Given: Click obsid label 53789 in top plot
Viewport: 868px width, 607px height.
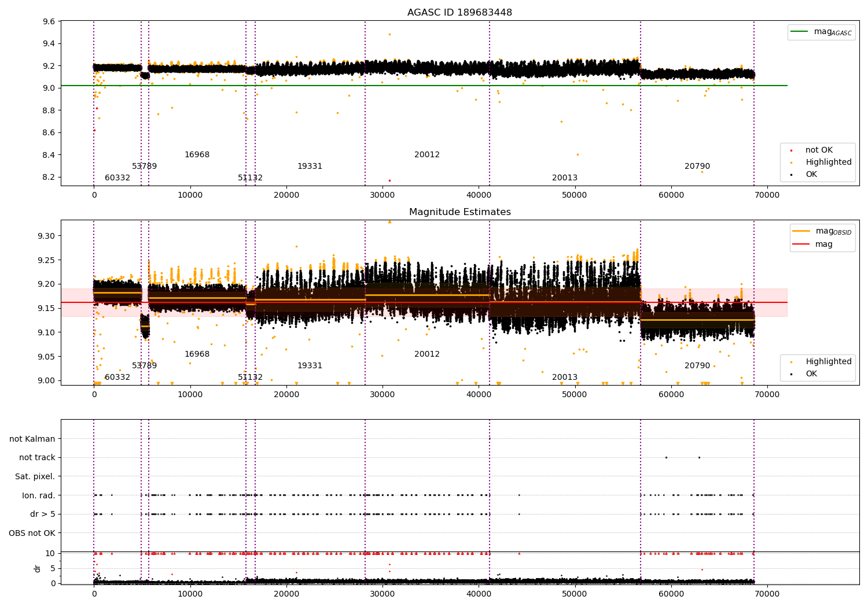Looking at the screenshot, I should click(x=145, y=166).
